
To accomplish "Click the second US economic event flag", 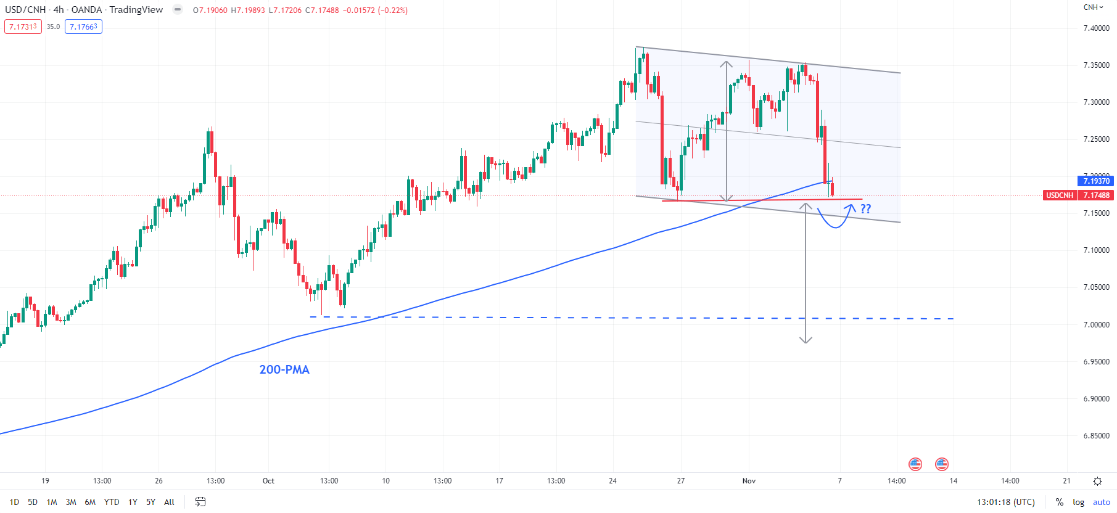I will pyautogui.click(x=941, y=464).
